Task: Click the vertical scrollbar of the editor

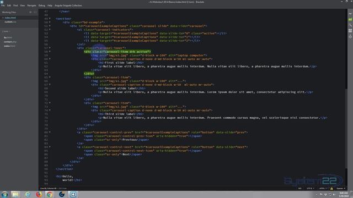Action: point(346,128)
